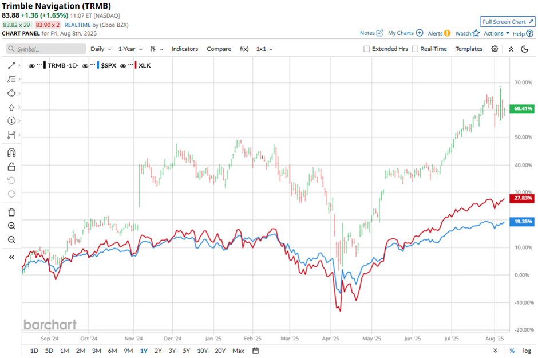Image resolution: width=538 pixels, height=358 pixels.
Task: Click the blue $SPX color bar
Action: [x=98, y=65]
